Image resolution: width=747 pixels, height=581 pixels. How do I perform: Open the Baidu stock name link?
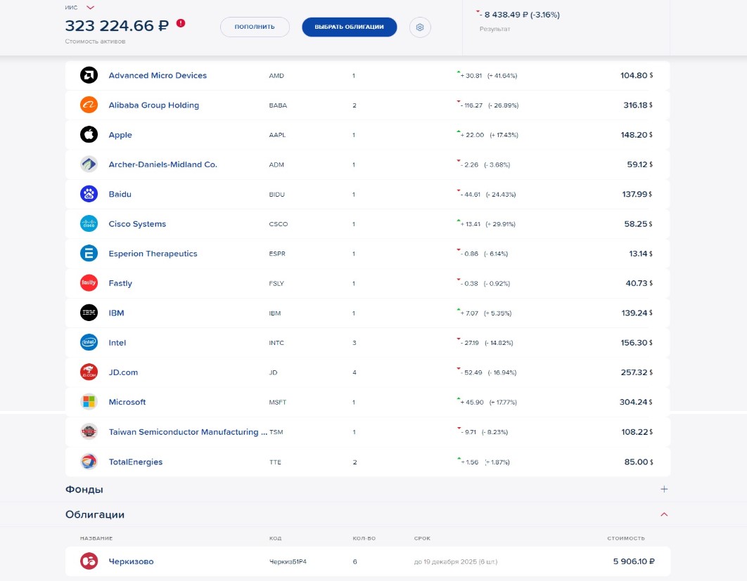(x=120, y=194)
